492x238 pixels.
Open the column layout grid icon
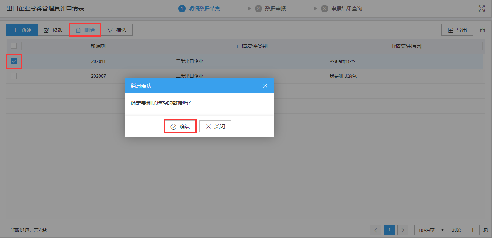[x=482, y=30]
